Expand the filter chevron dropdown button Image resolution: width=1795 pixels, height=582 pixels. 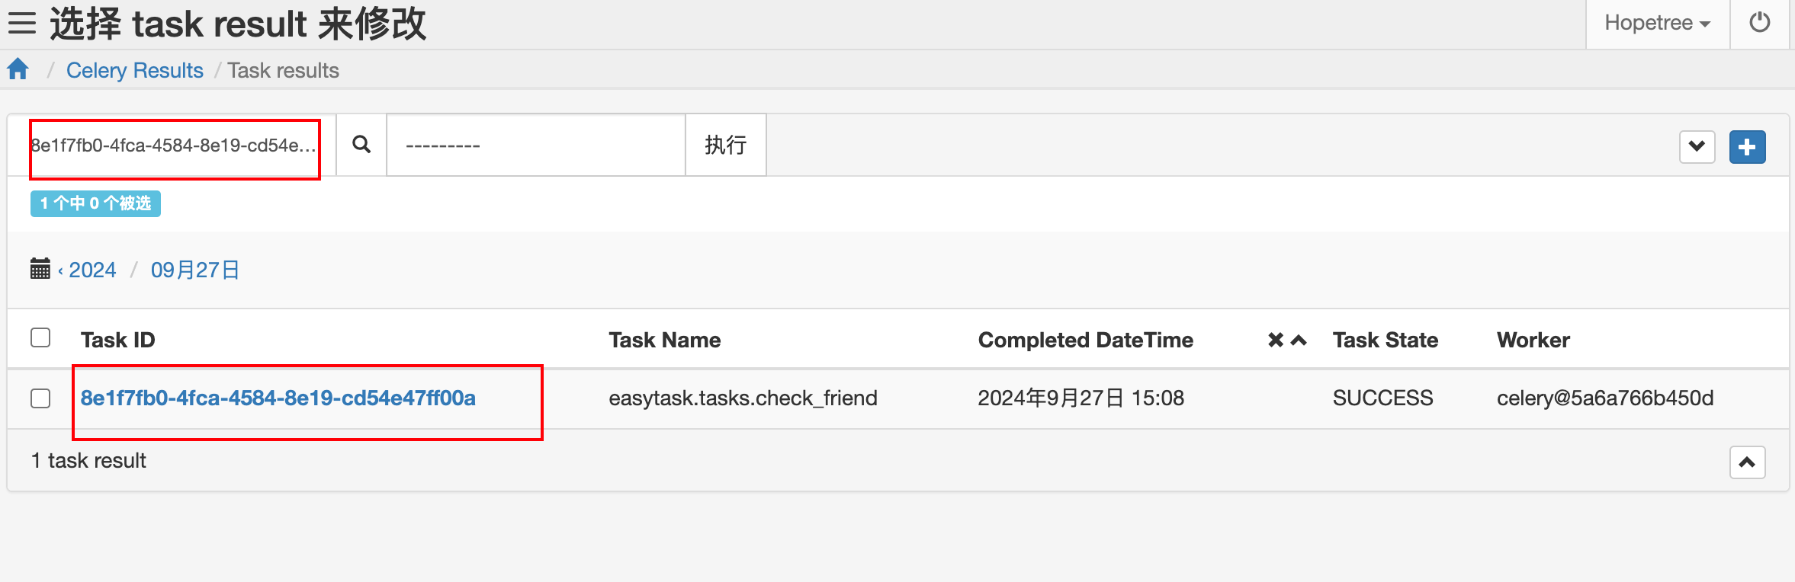click(x=1697, y=146)
